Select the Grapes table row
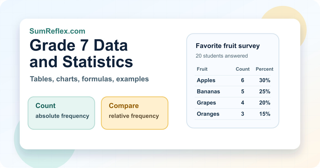320x168 pixels. [233, 103]
